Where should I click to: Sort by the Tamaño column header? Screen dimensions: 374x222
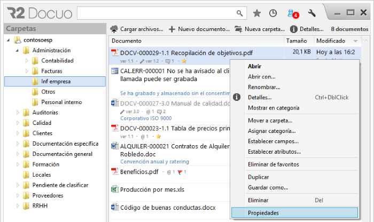pos(296,41)
